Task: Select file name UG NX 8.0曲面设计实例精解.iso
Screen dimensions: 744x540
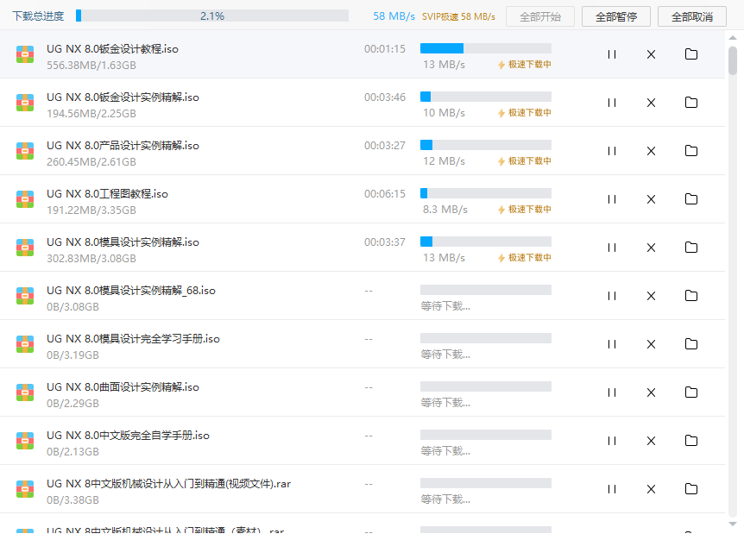Action: 123,387
